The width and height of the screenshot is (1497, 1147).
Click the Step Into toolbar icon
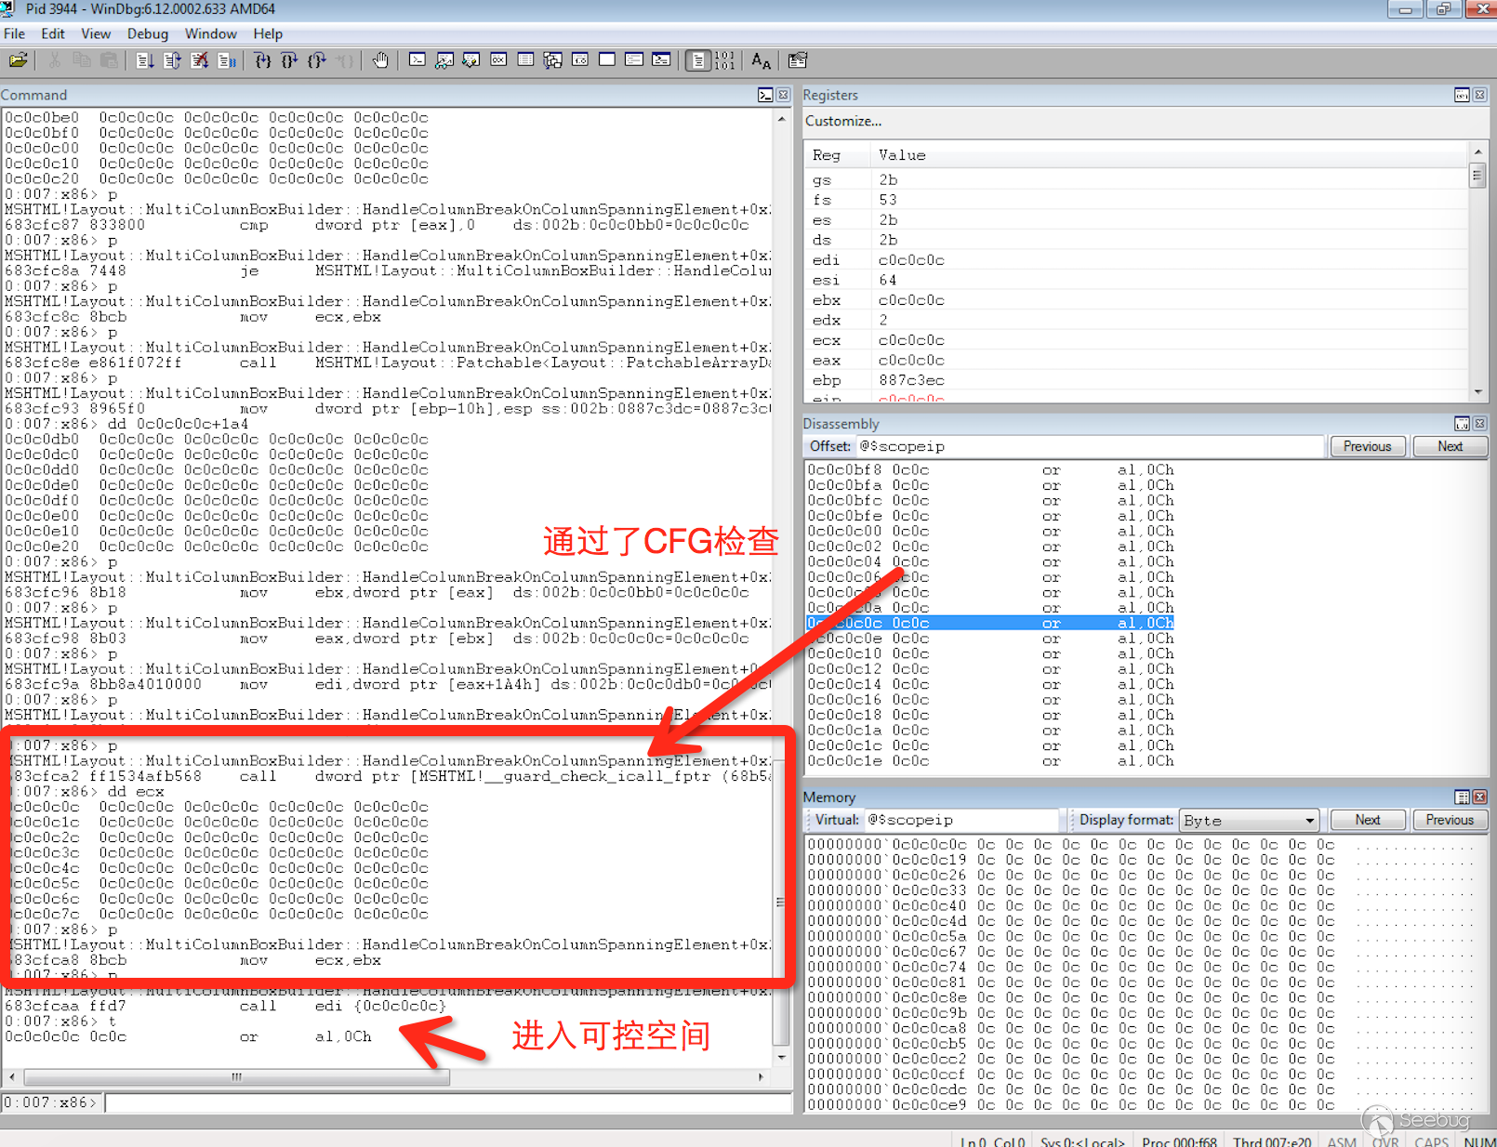pyautogui.click(x=263, y=60)
